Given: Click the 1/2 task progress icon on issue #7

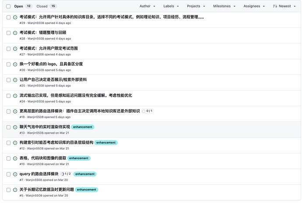Looking at the screenshot, I should [x=62, y=174].
